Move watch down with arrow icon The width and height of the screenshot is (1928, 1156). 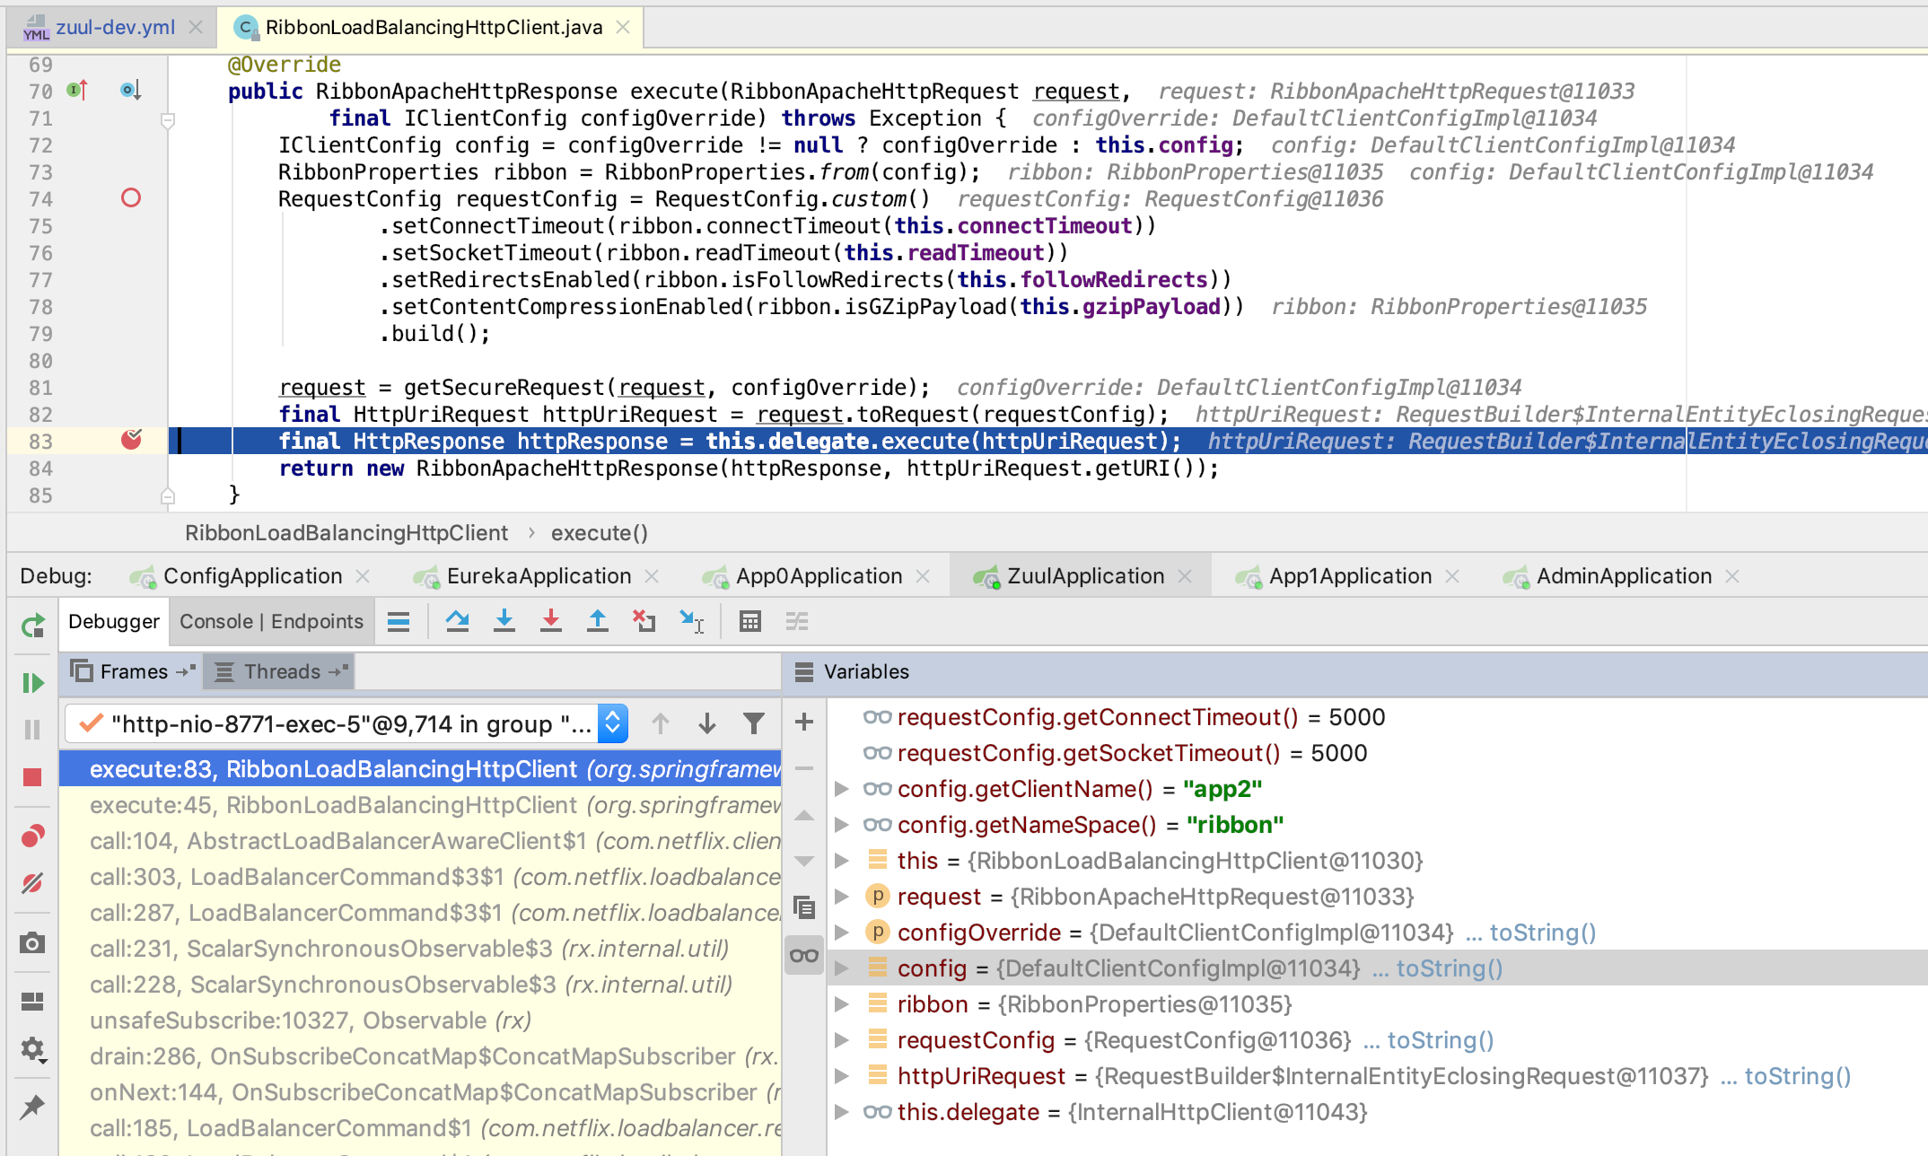(804, 862)
